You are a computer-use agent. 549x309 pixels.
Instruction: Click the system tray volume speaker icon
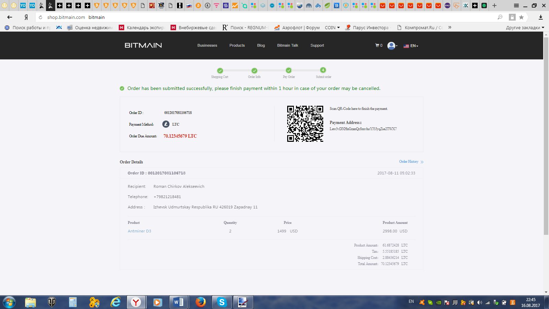tap(479, 302)
